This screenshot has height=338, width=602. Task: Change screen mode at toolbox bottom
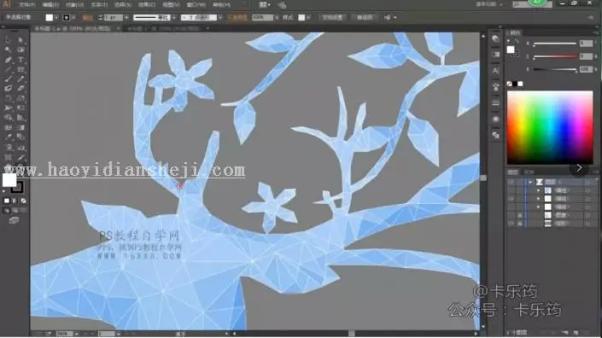14,220
